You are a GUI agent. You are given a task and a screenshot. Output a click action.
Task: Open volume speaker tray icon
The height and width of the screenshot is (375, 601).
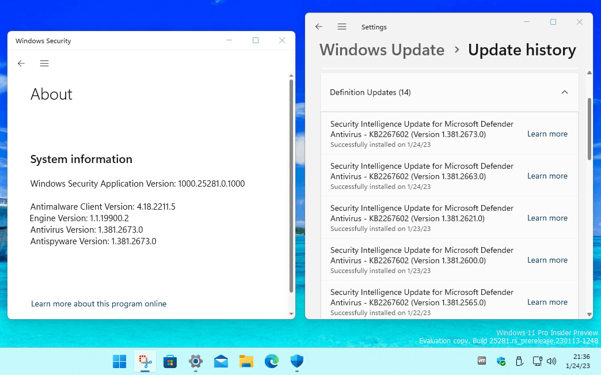[551, 361]
